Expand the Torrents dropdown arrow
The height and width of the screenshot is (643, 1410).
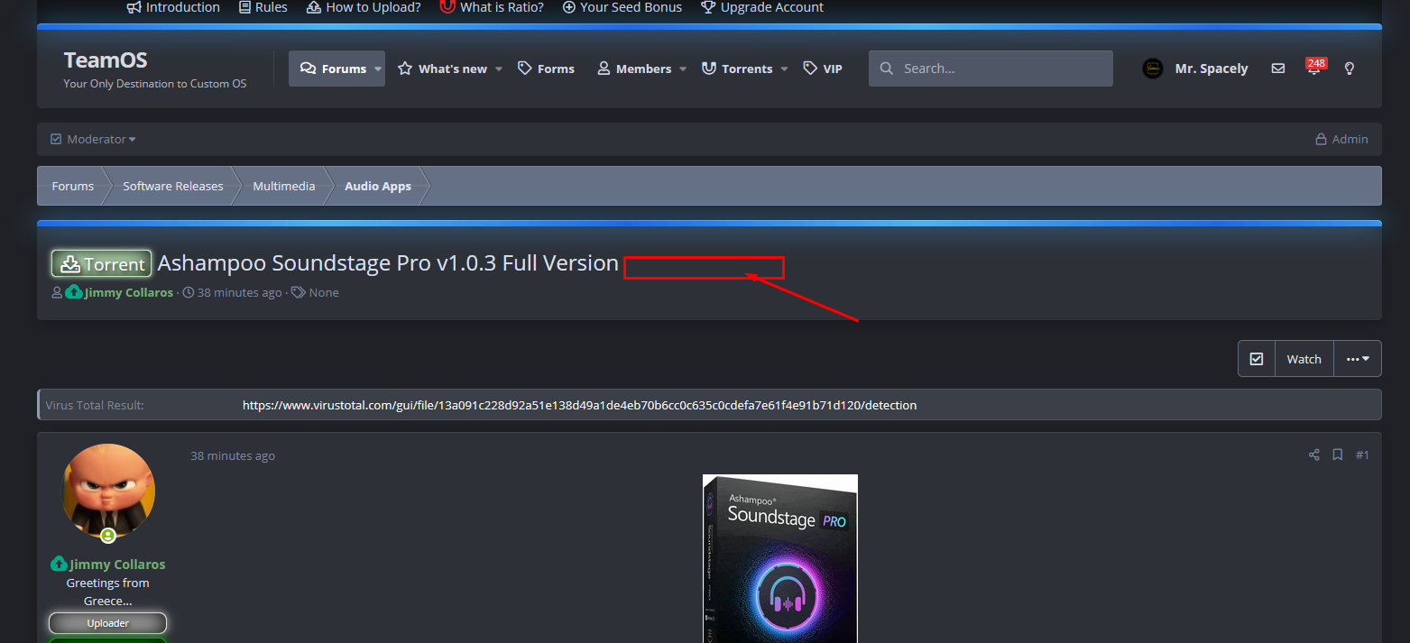coord(784,69)
